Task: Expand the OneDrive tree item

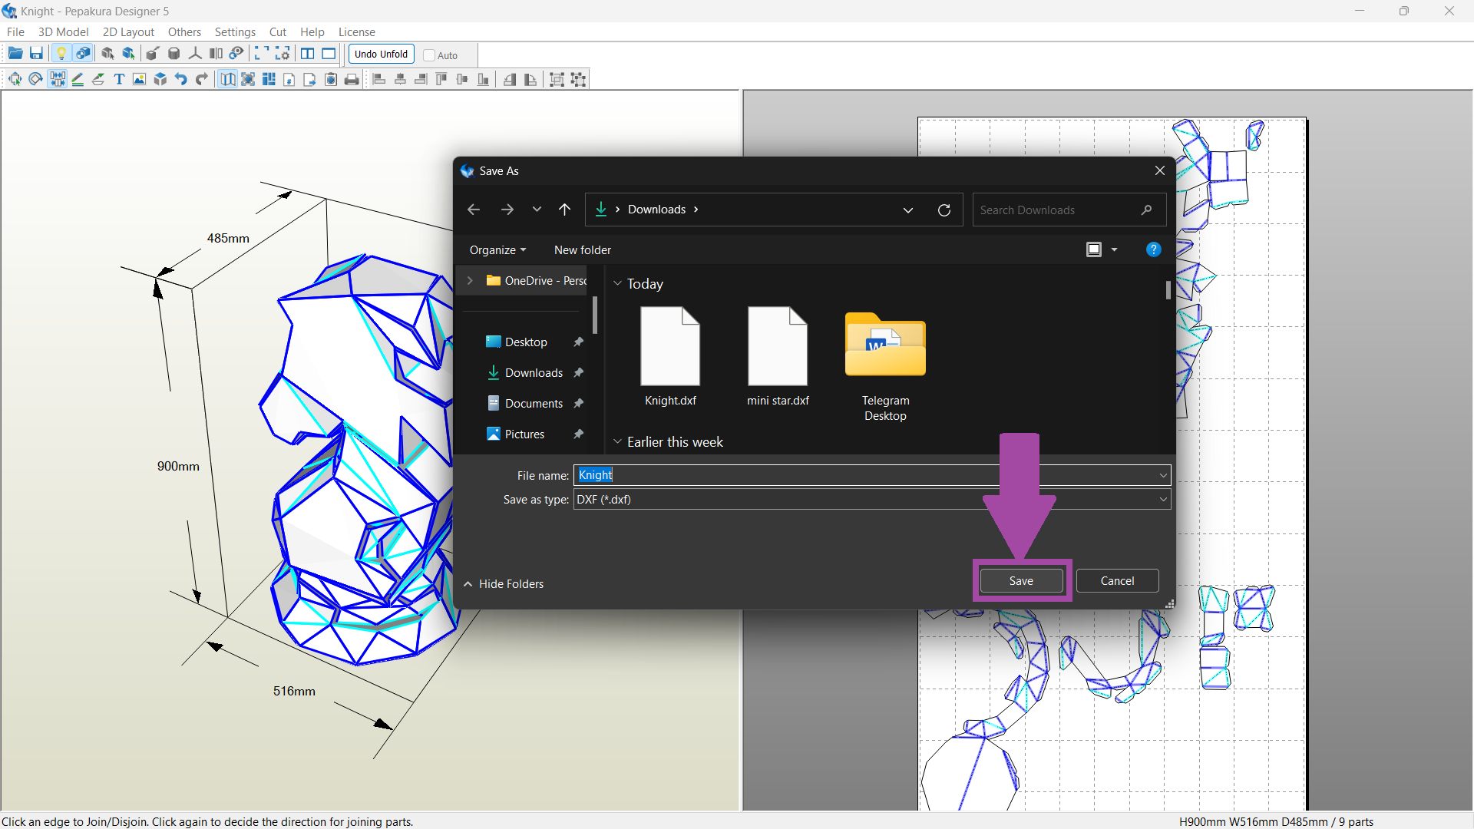Action: [x=470, y=281]
